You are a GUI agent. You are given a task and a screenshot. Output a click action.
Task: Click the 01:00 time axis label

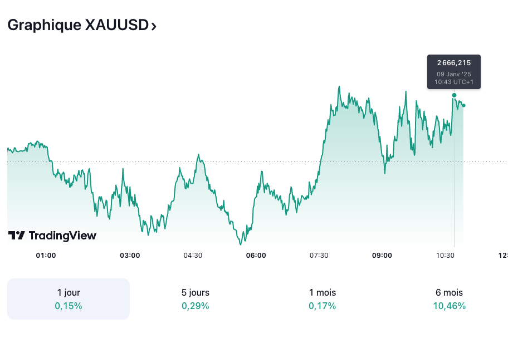click(x=46, y=256)
